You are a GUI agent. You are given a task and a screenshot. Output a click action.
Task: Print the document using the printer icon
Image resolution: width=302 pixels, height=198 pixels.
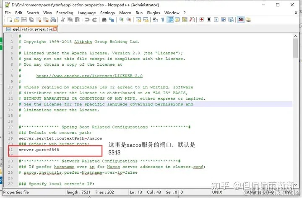[53, 20]
